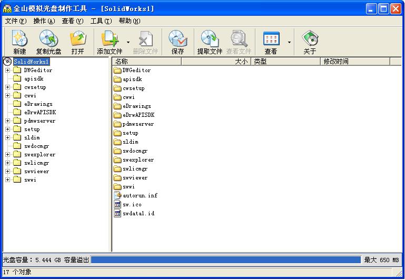Viewport: 405px width, 280px height.
Task: Select eDrwAPISDK folder icon in file list
Action: click(x=117, y=115)
